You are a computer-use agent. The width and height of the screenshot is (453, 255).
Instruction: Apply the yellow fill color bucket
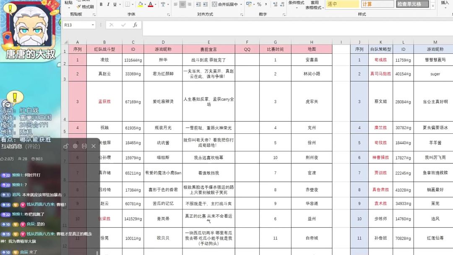(x=140, y=5)
